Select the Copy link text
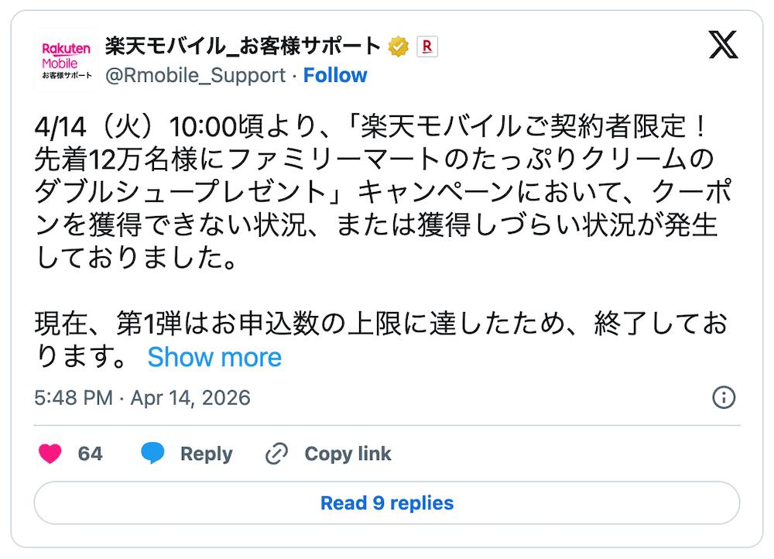The image size is (774, 559). click(x=348, y=454)
